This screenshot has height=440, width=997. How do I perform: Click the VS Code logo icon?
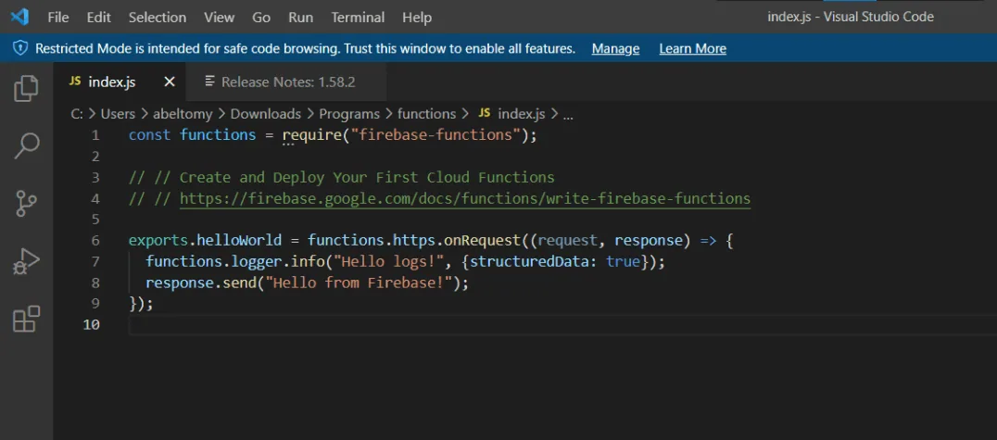coord(19,18)
